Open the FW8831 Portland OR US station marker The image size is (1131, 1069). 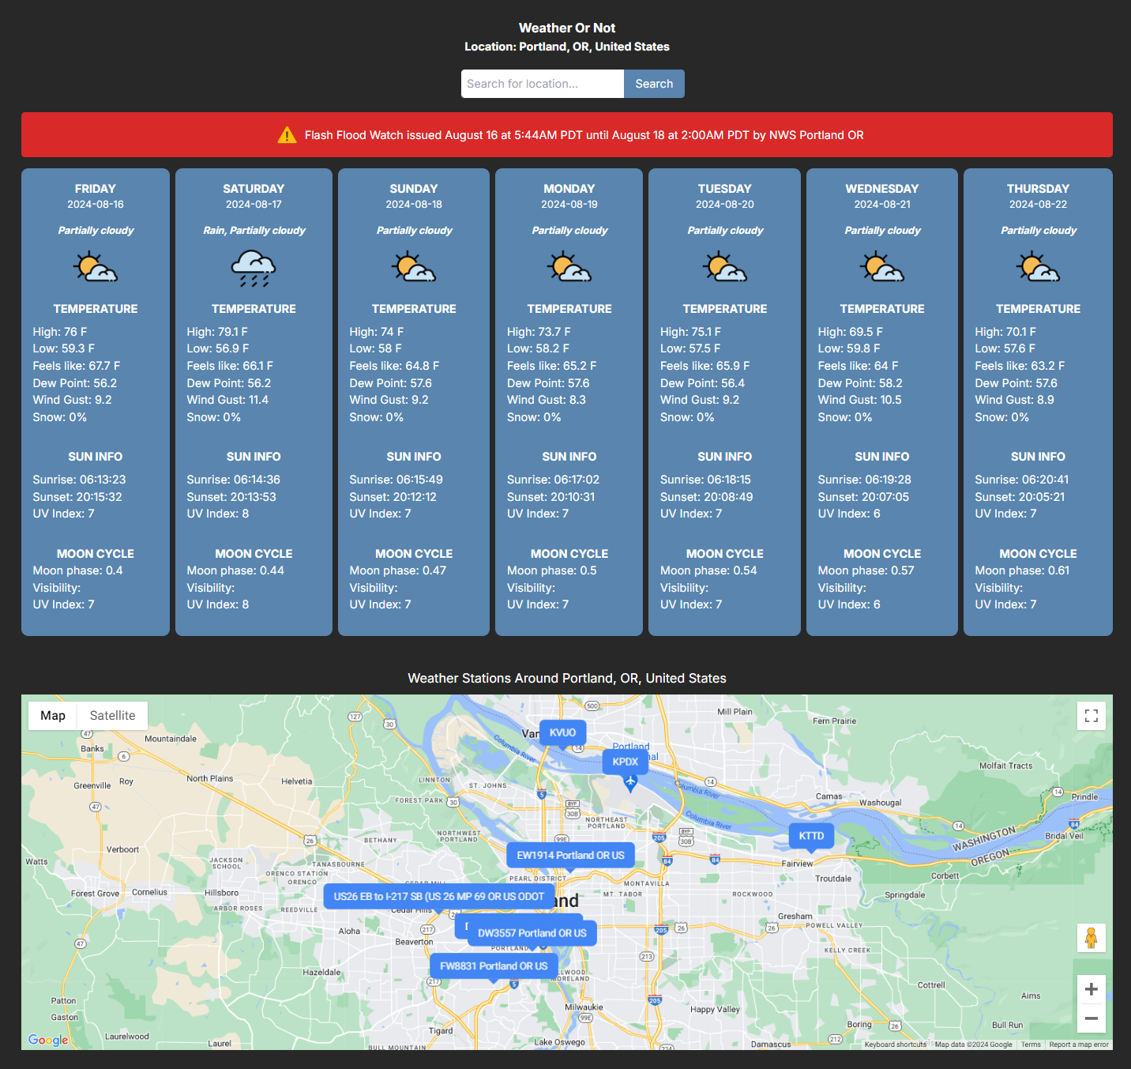click(x=494, y=966)
